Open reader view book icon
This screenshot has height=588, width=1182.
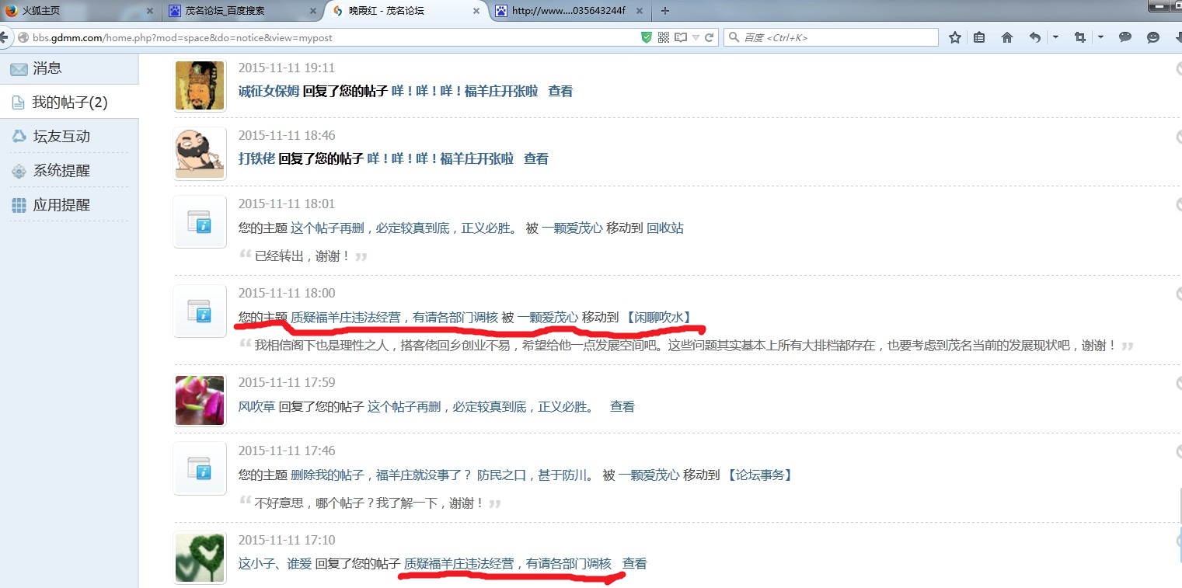(x=681, y=37)
